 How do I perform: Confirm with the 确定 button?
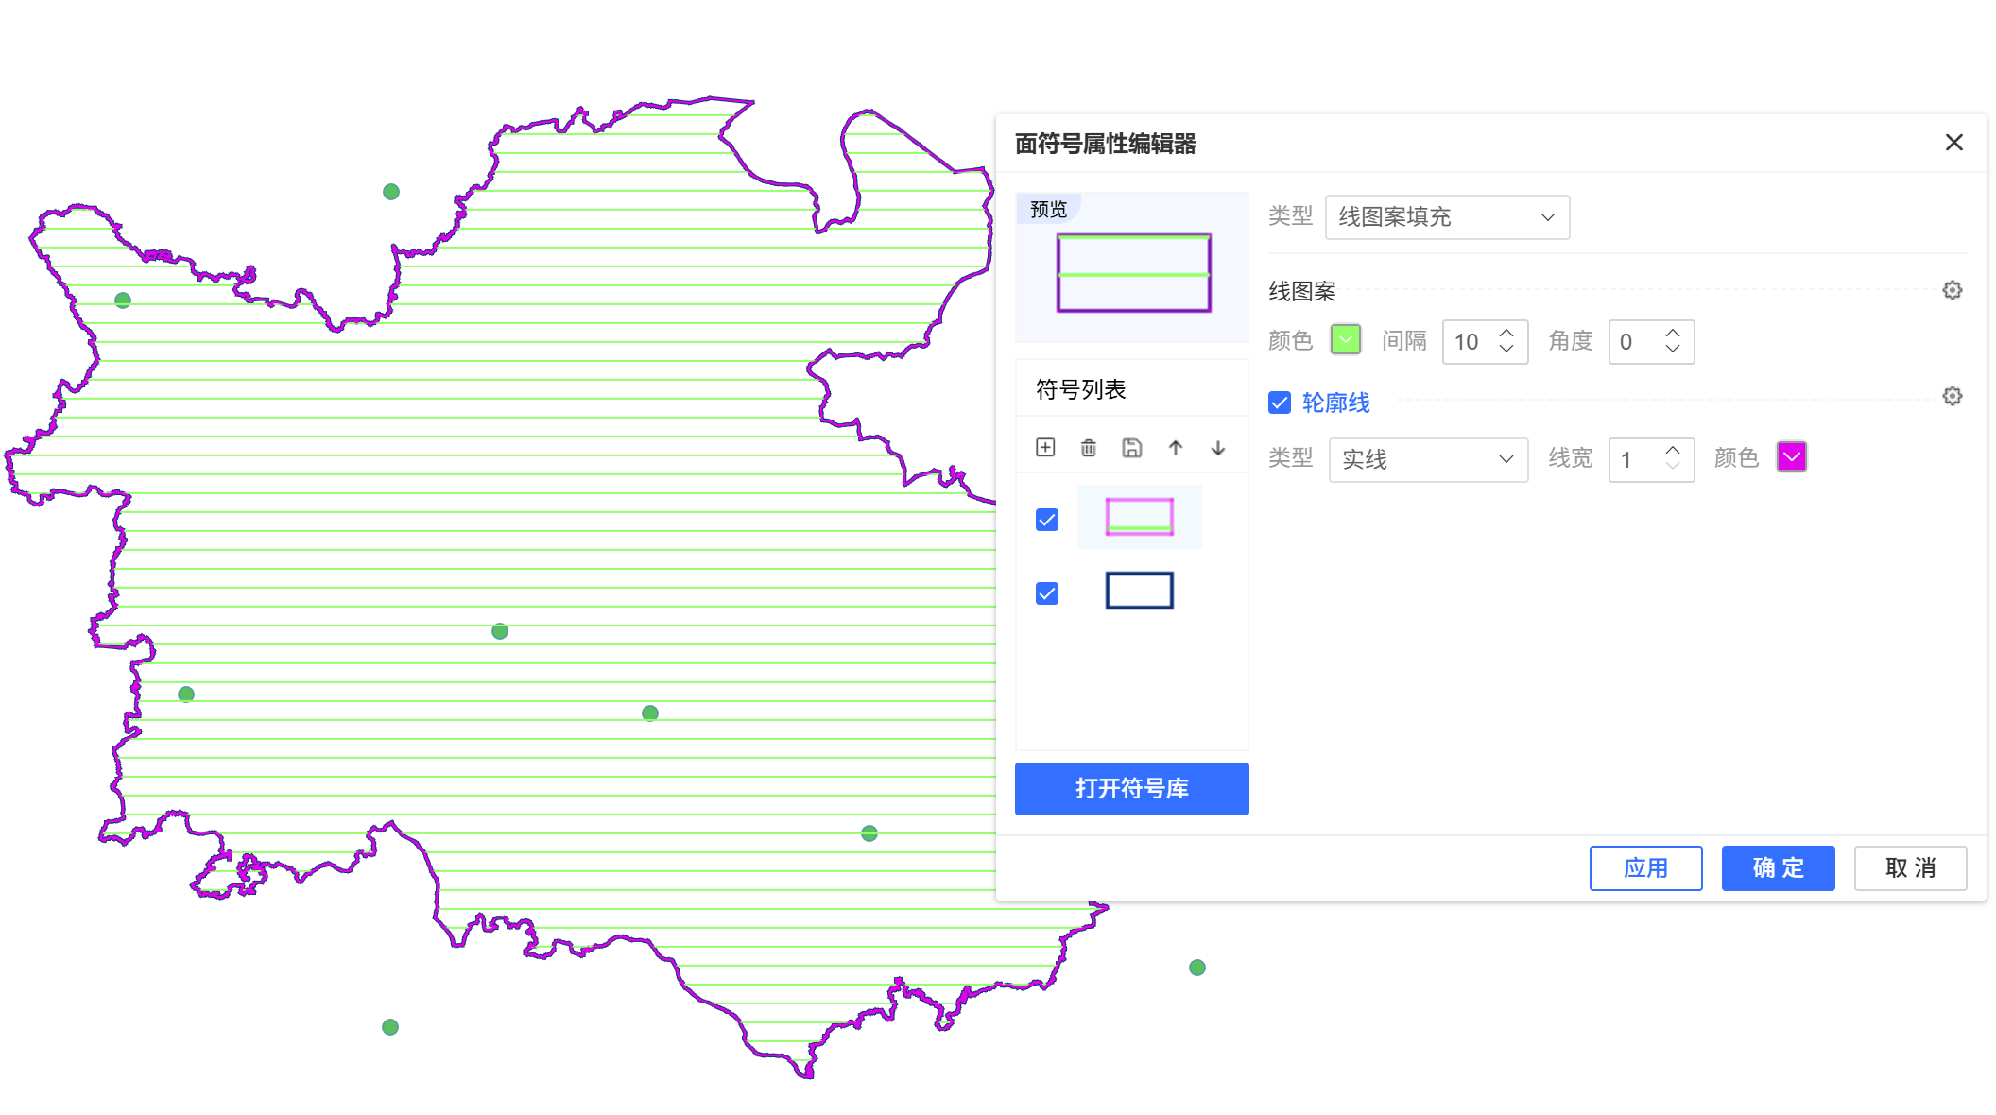click(x=1779, y=868)
